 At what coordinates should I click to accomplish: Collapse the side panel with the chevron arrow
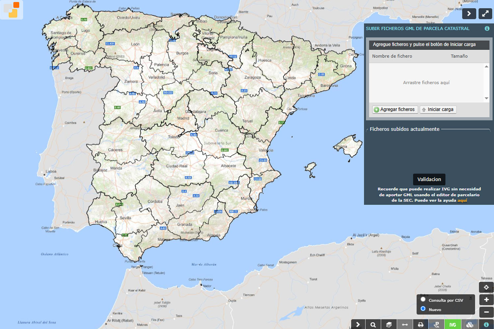click(469, 13)
